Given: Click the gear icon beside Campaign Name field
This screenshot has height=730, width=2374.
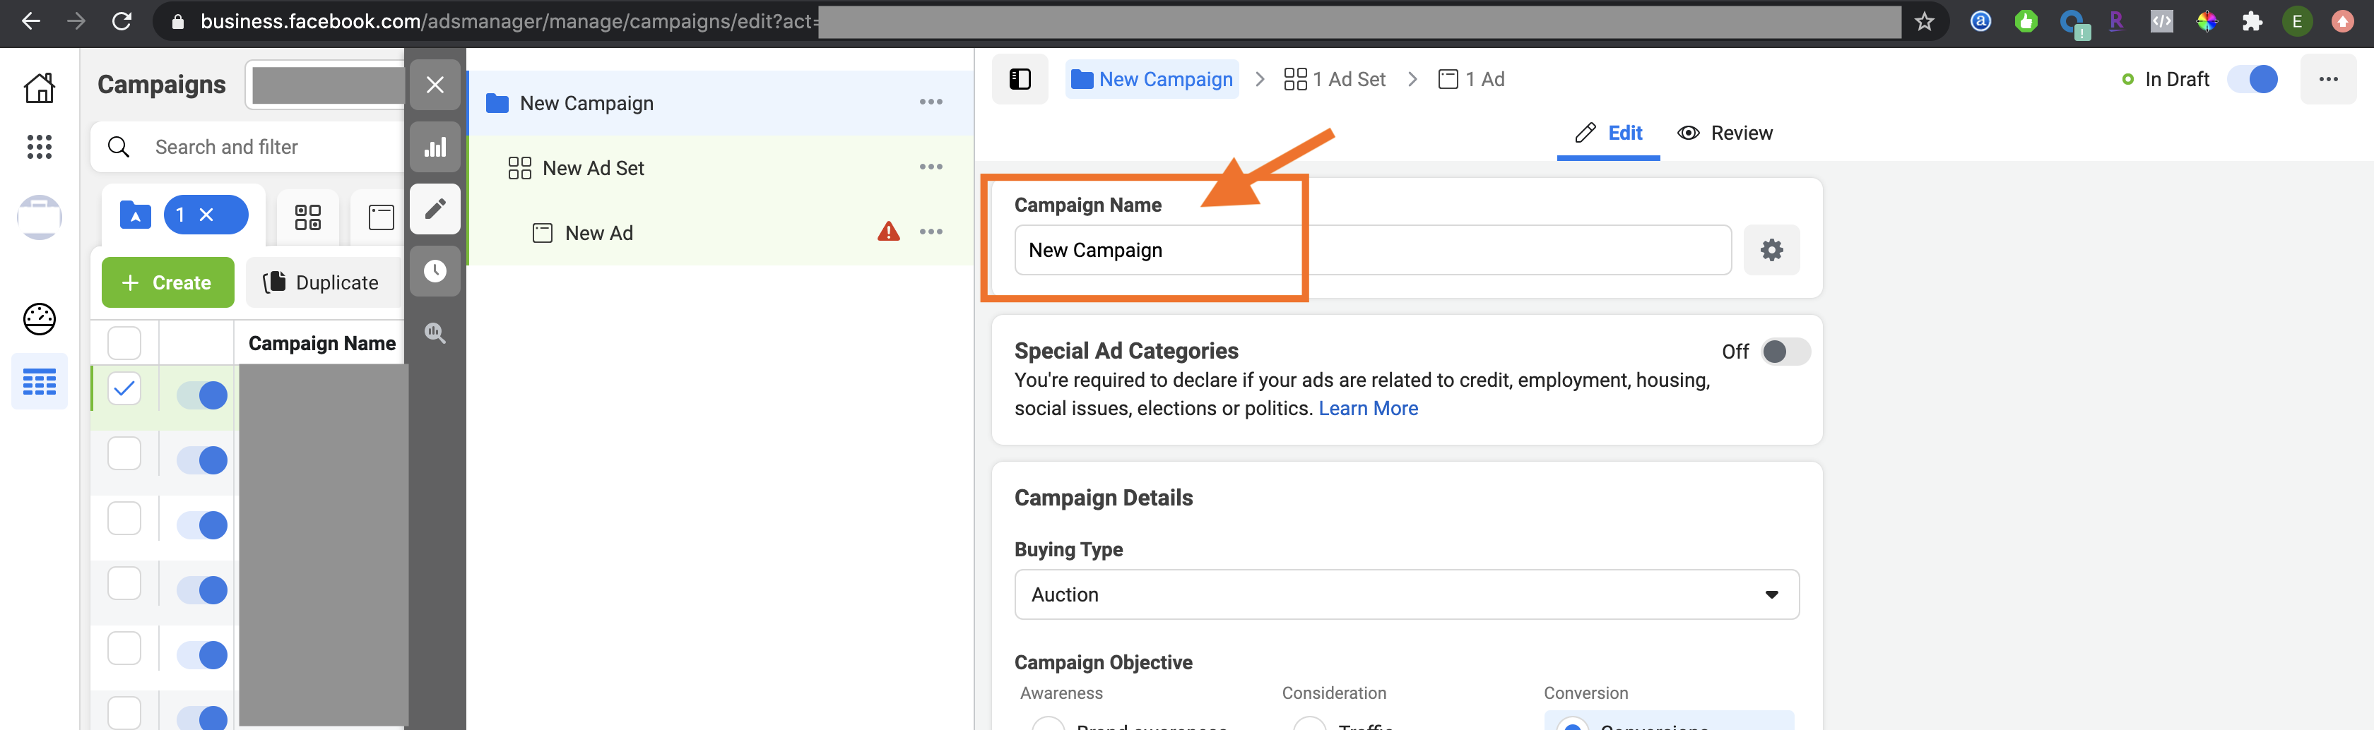Looking at the screenshot, I should 1771,249.
